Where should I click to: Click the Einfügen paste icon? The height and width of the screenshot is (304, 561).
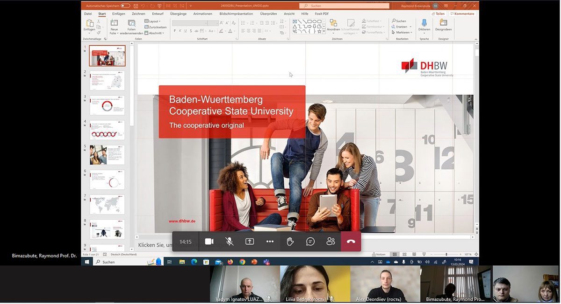[89, 23]
